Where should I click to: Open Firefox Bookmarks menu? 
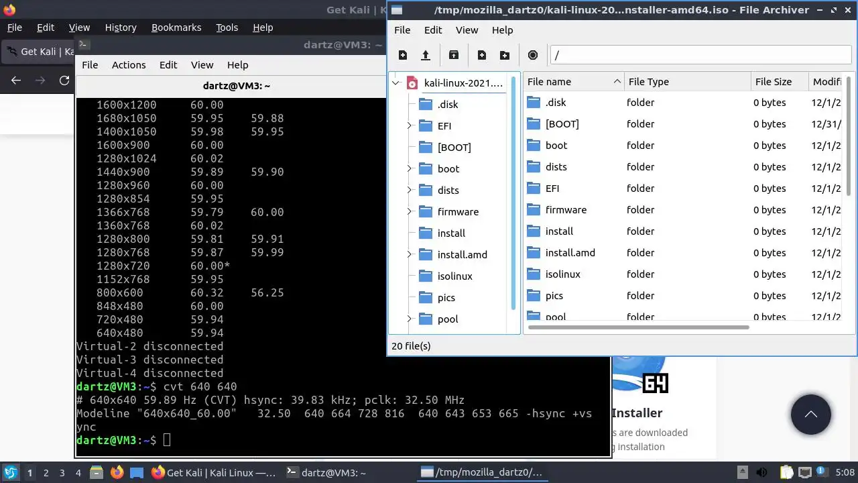(x=176, y=28)
